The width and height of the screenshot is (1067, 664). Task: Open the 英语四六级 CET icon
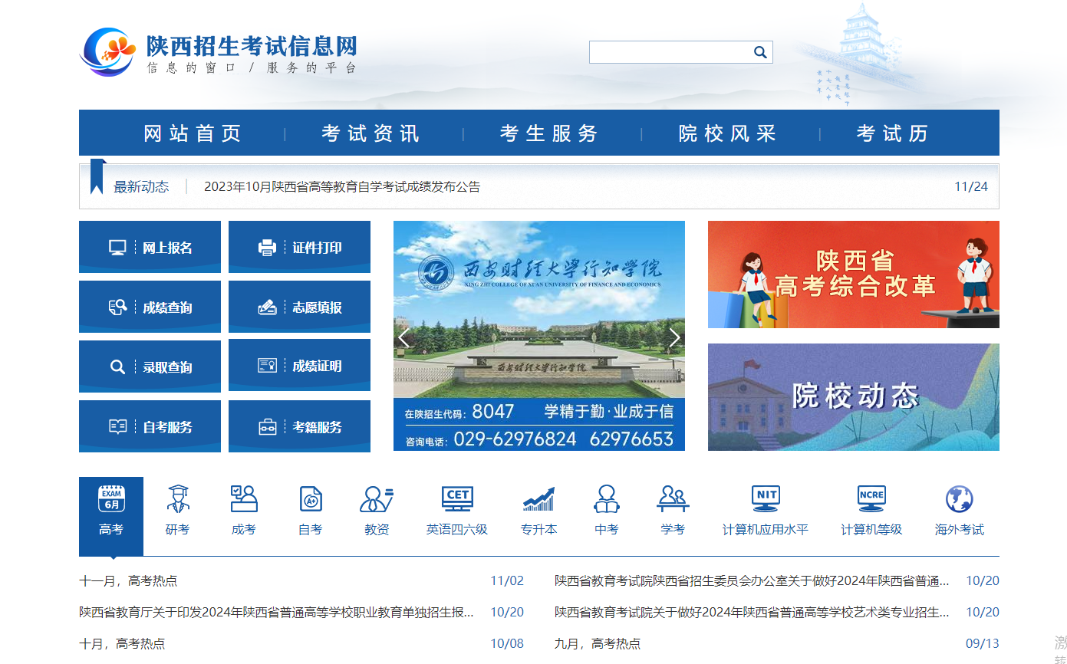click(x=457, y=510)
